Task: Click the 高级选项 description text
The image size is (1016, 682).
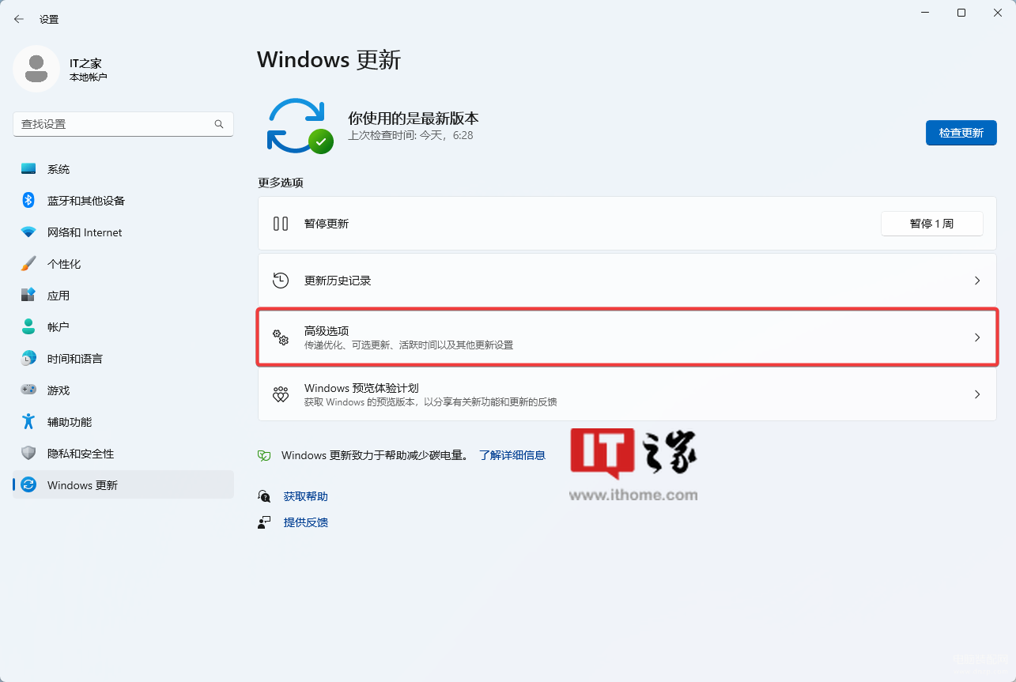Action: click(409, 345)
